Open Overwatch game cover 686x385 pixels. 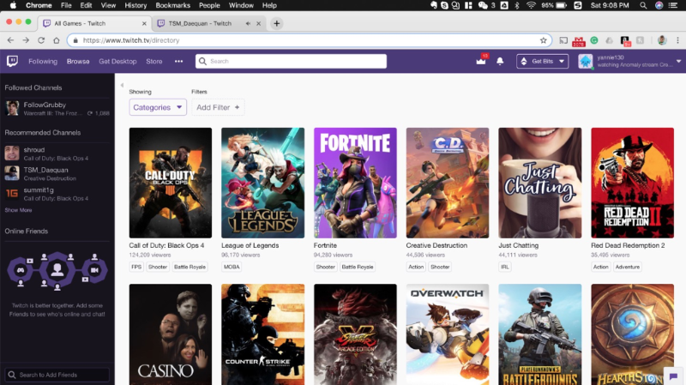pos(448,334)
